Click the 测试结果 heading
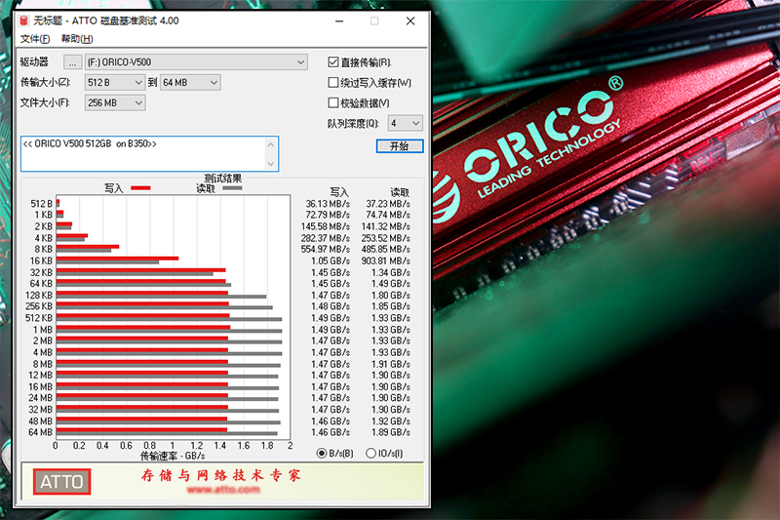 pyautogui.click(x=223, y=179)
